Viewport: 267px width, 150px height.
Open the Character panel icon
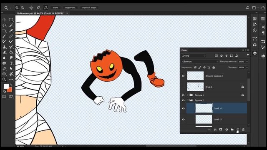tap(263, 27)
